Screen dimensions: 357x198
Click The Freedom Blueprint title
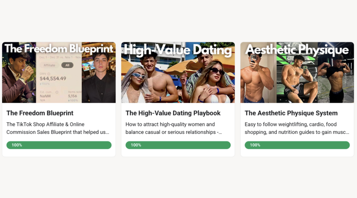(x=40, y=113)
